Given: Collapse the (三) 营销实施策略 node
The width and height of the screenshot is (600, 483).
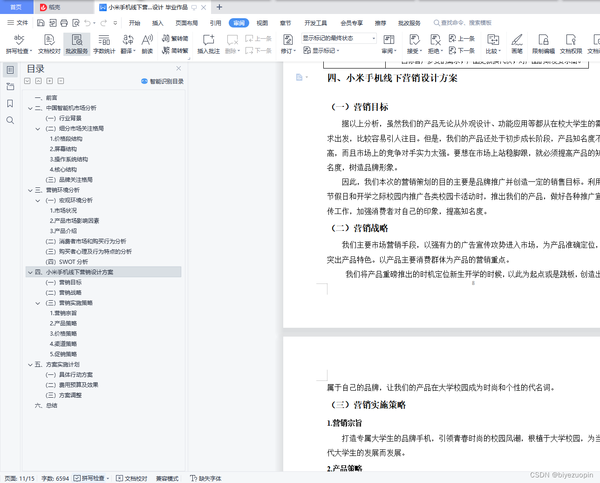Looking at the screenshot, I should click(x=38, y=303).
